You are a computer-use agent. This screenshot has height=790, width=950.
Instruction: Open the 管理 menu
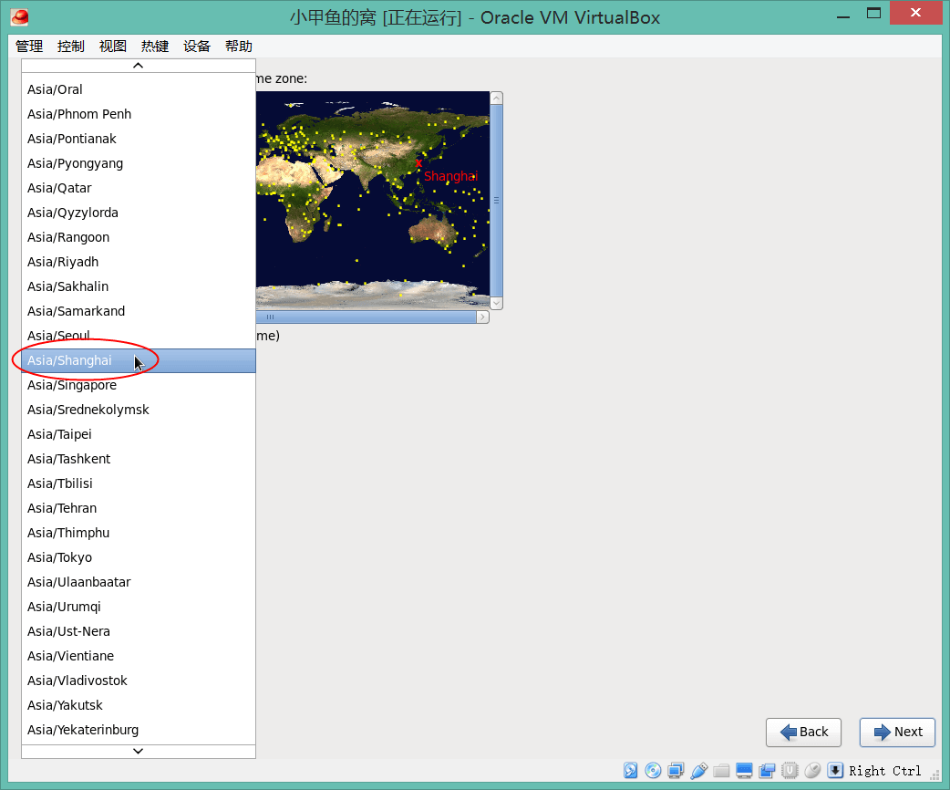pos(29,47)
